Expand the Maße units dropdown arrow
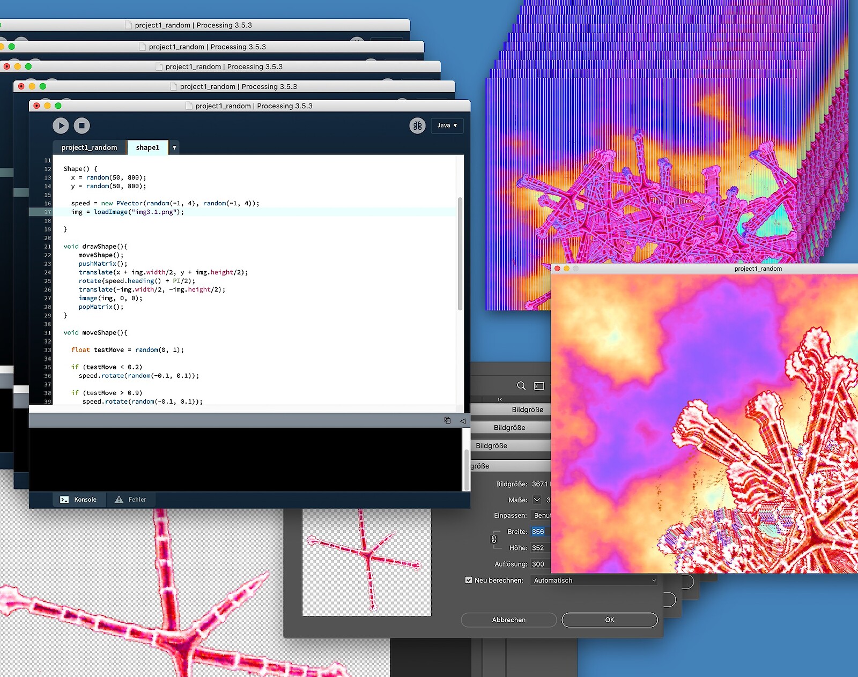The image size is (858, 677). (537, 500)
